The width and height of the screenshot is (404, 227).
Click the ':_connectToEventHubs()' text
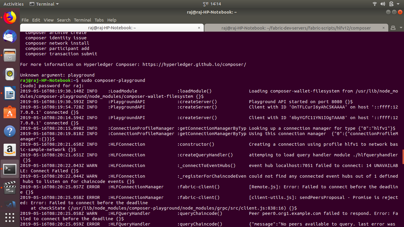(x=206, y=166)
